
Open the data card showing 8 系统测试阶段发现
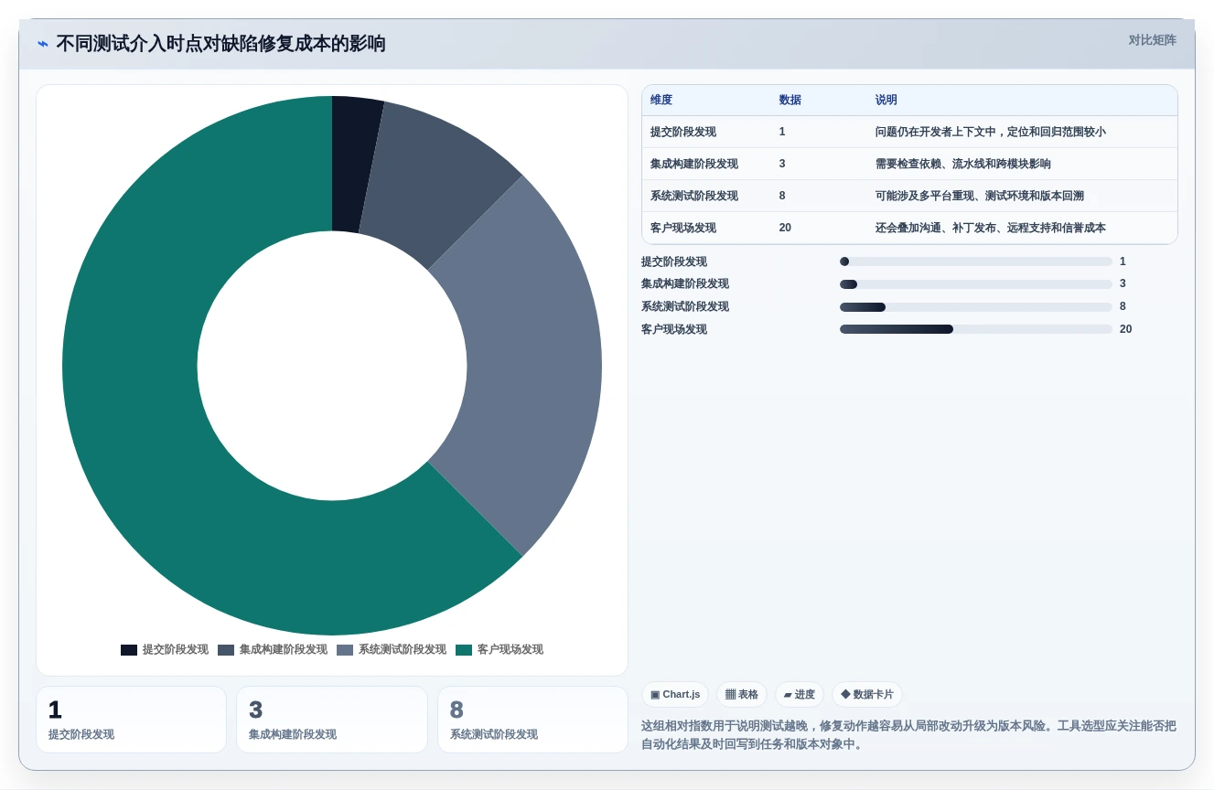point(532,720)
